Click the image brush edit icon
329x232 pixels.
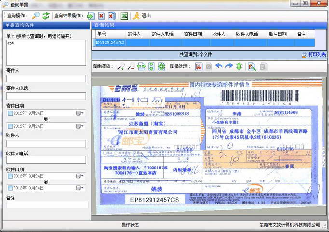[252, 66]
